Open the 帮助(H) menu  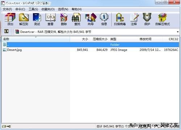[x=77, y=9]
